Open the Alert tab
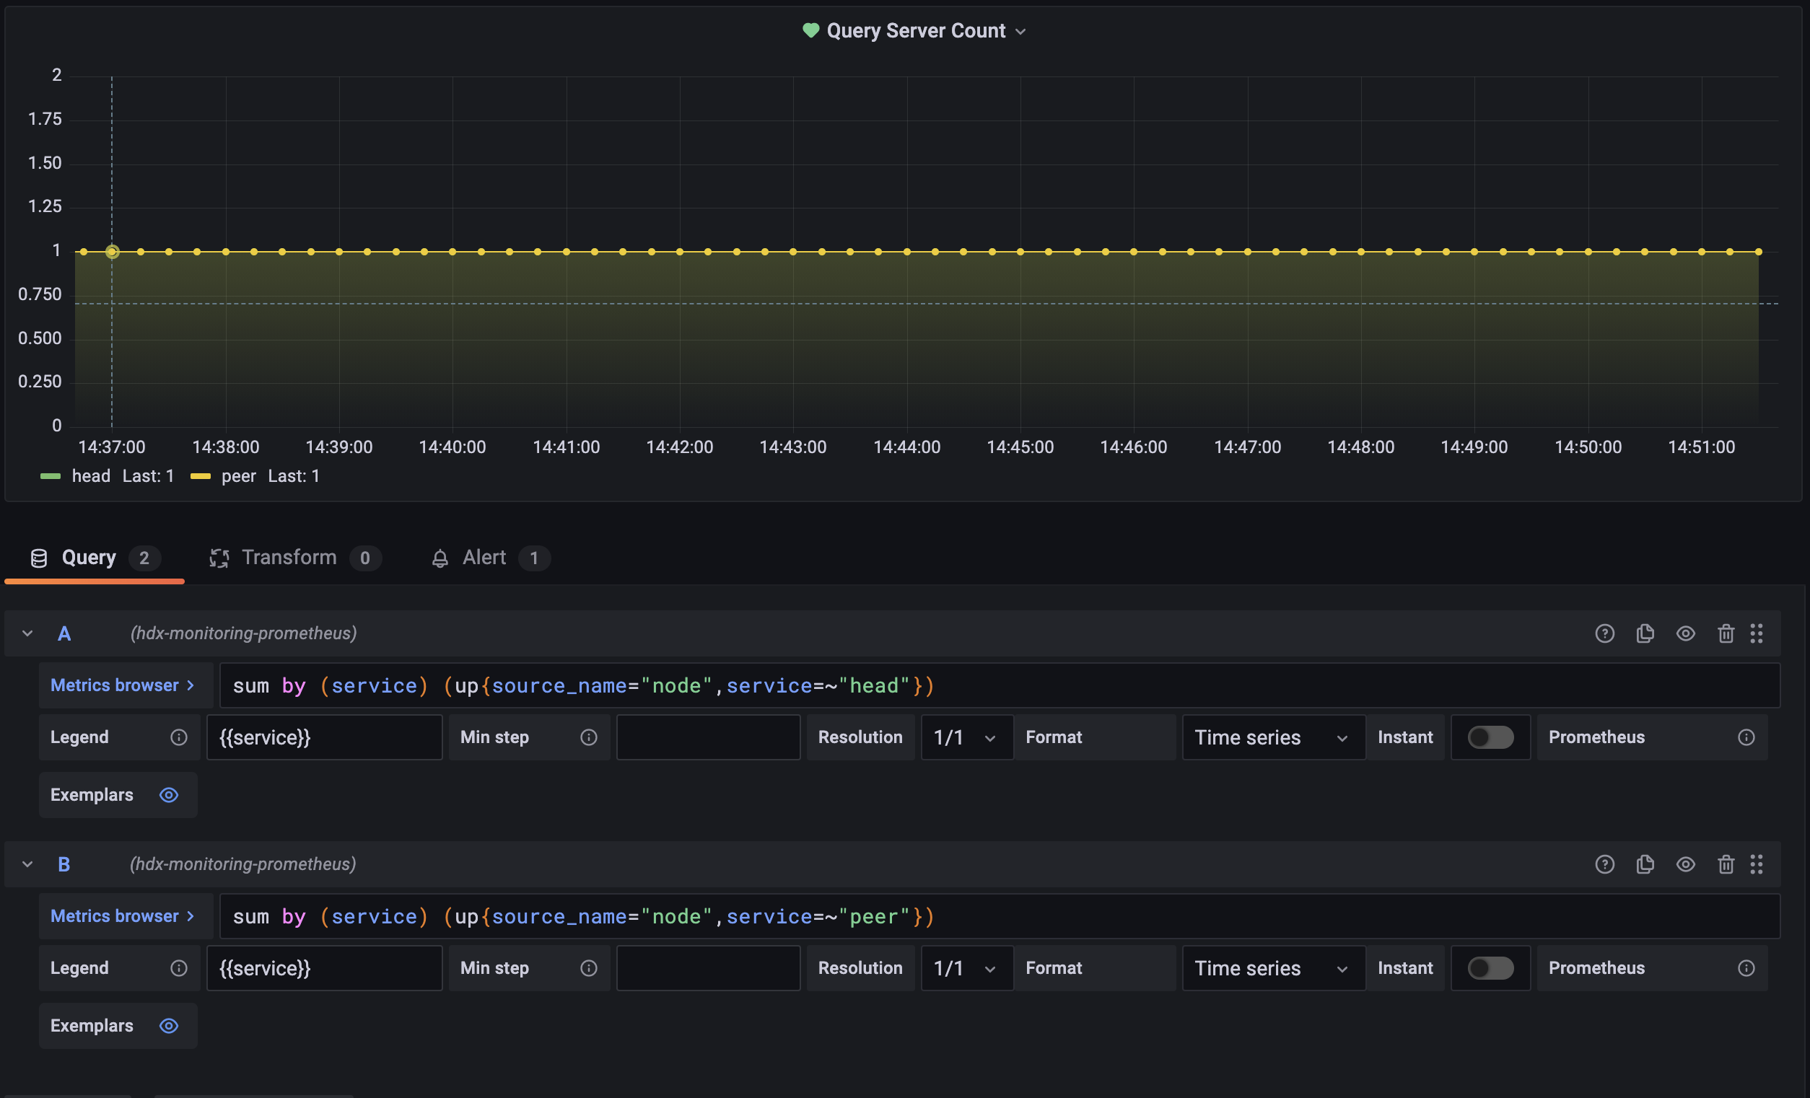 [484, 558]
